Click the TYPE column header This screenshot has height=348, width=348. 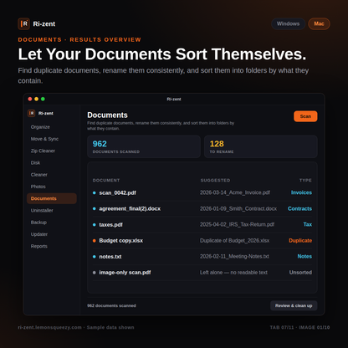[x=305, y=181]
